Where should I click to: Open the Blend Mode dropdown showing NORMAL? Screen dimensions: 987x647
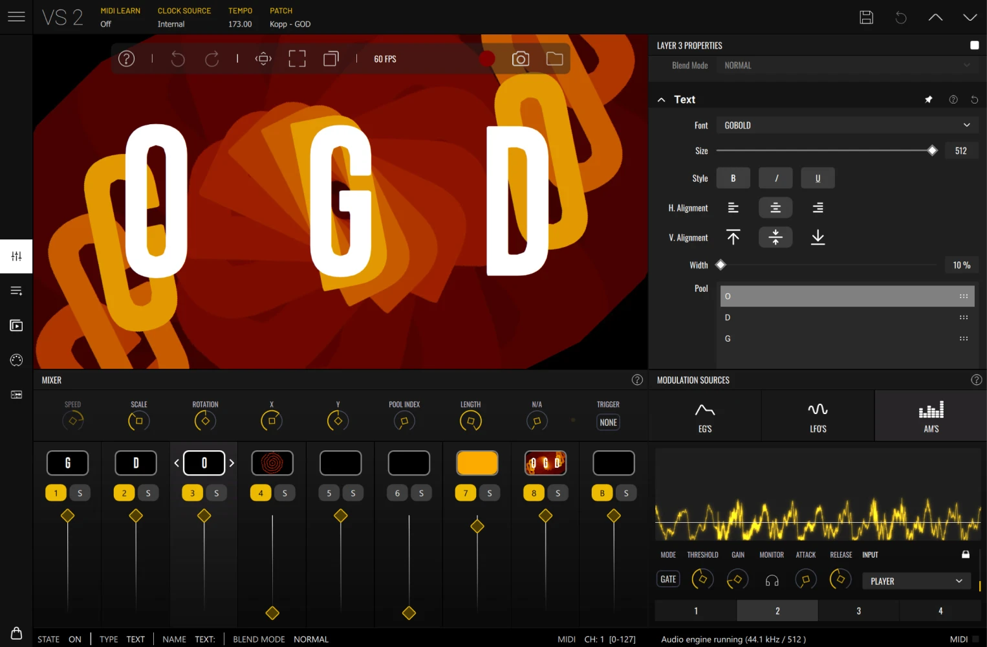(847, 65)
